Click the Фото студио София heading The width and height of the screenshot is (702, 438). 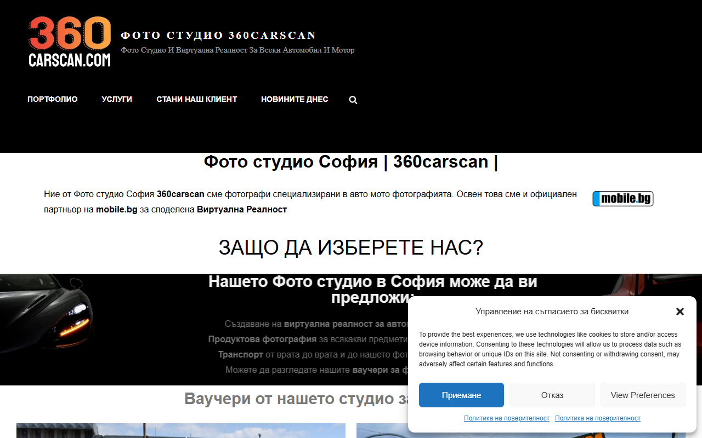tap(351, 162)
